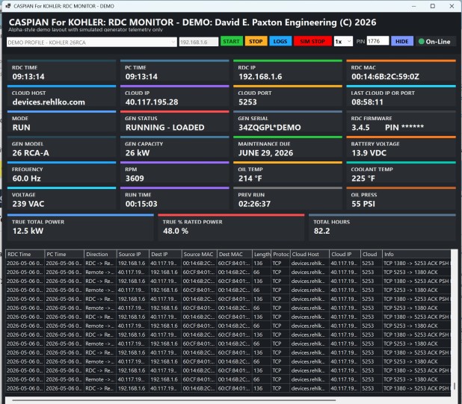Open the LOGS viewer

tap(280, 42)
